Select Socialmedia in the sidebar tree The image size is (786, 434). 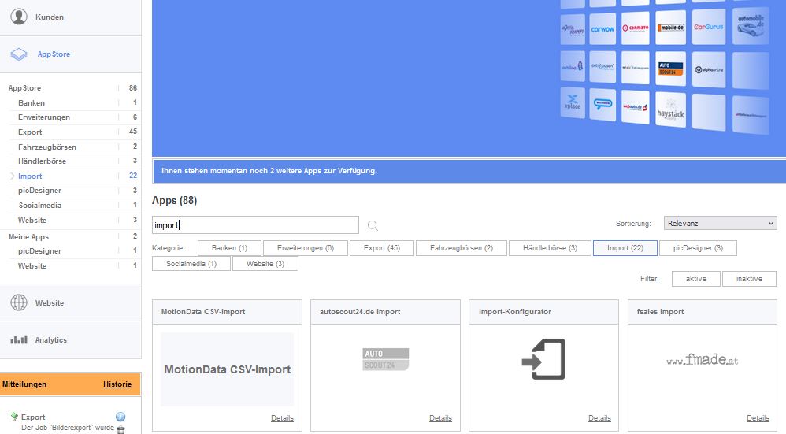pyautogui.click(x=40, y=206)
